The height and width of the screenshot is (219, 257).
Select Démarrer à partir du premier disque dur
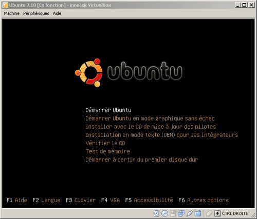[142, 160]
